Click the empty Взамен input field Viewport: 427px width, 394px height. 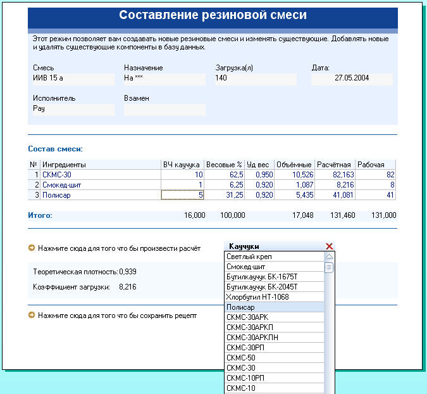click(x=164, y=109)
